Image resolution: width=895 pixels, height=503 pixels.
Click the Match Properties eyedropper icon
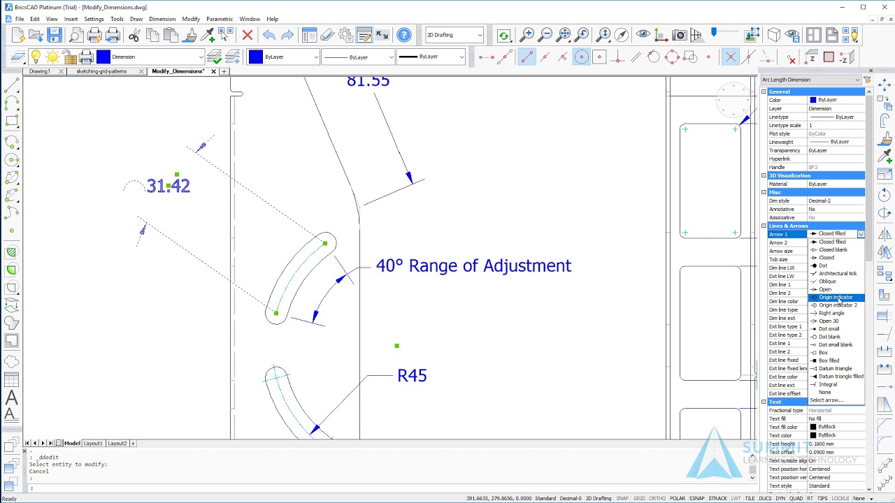208,35
